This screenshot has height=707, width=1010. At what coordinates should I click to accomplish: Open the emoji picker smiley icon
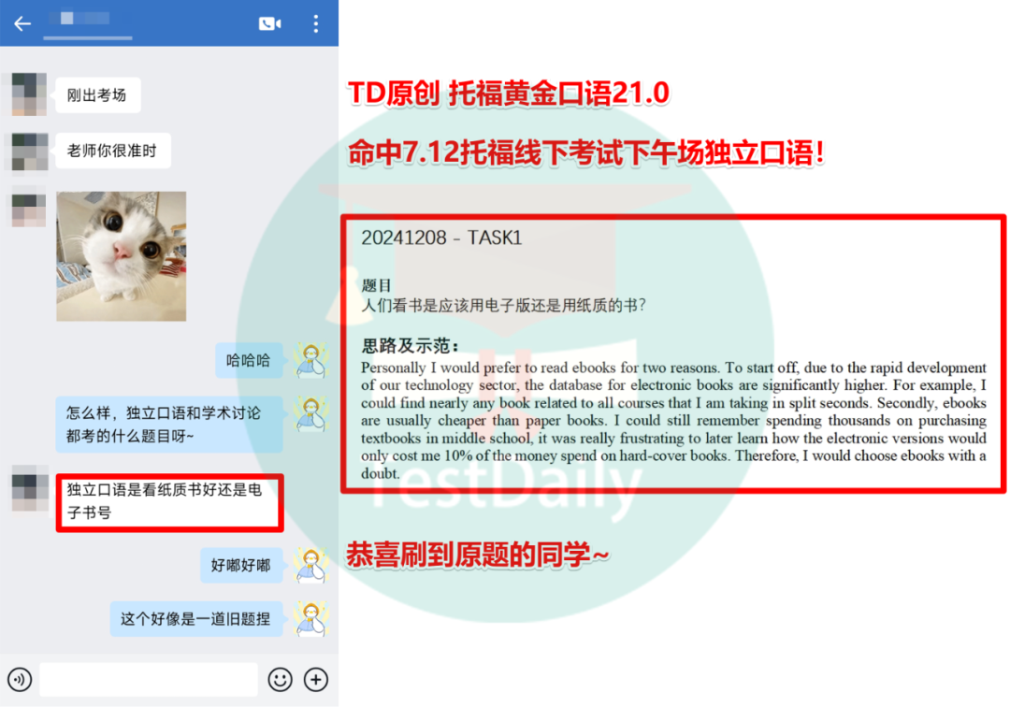point(280,680)
